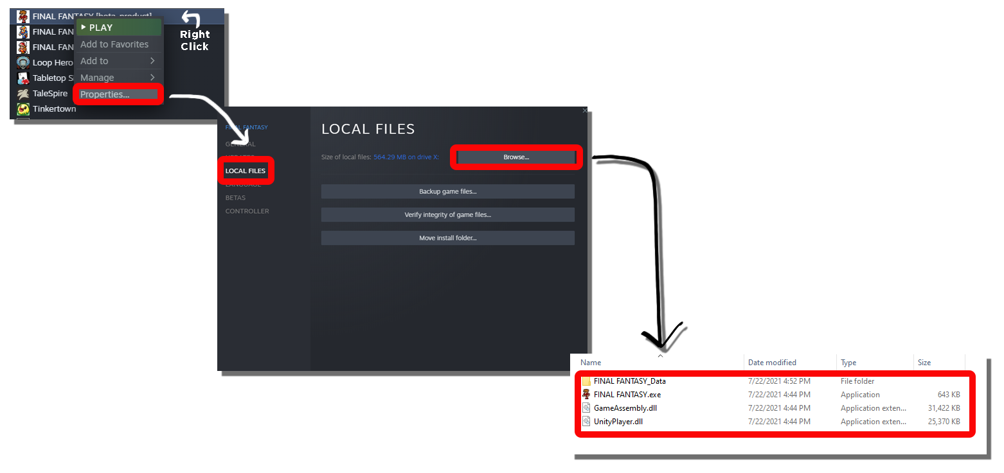Click the Tabletop Simulator game icon
This screenshot has width=1004, height=473.
click(23, 78)
